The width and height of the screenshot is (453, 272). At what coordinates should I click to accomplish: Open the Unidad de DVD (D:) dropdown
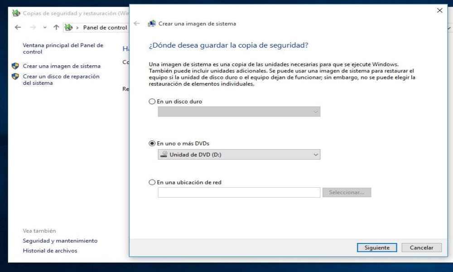click(x=239, y=155)
